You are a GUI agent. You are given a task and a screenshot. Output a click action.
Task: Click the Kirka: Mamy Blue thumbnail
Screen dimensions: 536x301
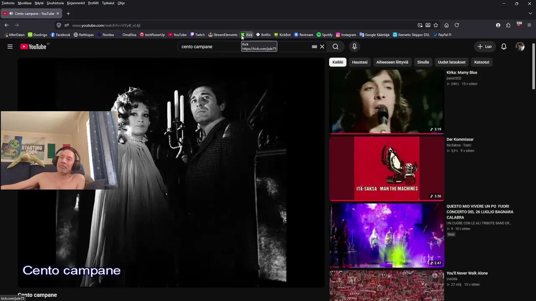click(387, 102)
